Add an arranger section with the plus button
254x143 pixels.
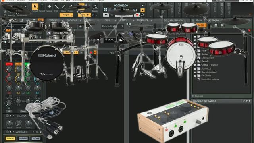tap(80, 27)
